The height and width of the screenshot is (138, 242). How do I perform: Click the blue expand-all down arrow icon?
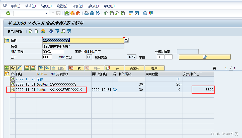click(x=41, y=68)
